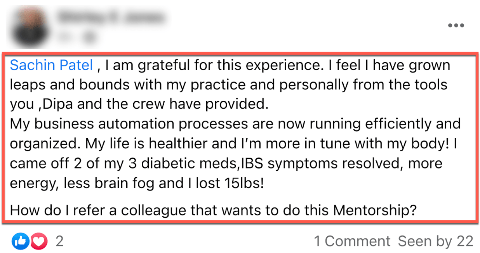Open the tagged Sachin Patel profile link
This screenshot has width=480, height=253.
tap(51, 66)
